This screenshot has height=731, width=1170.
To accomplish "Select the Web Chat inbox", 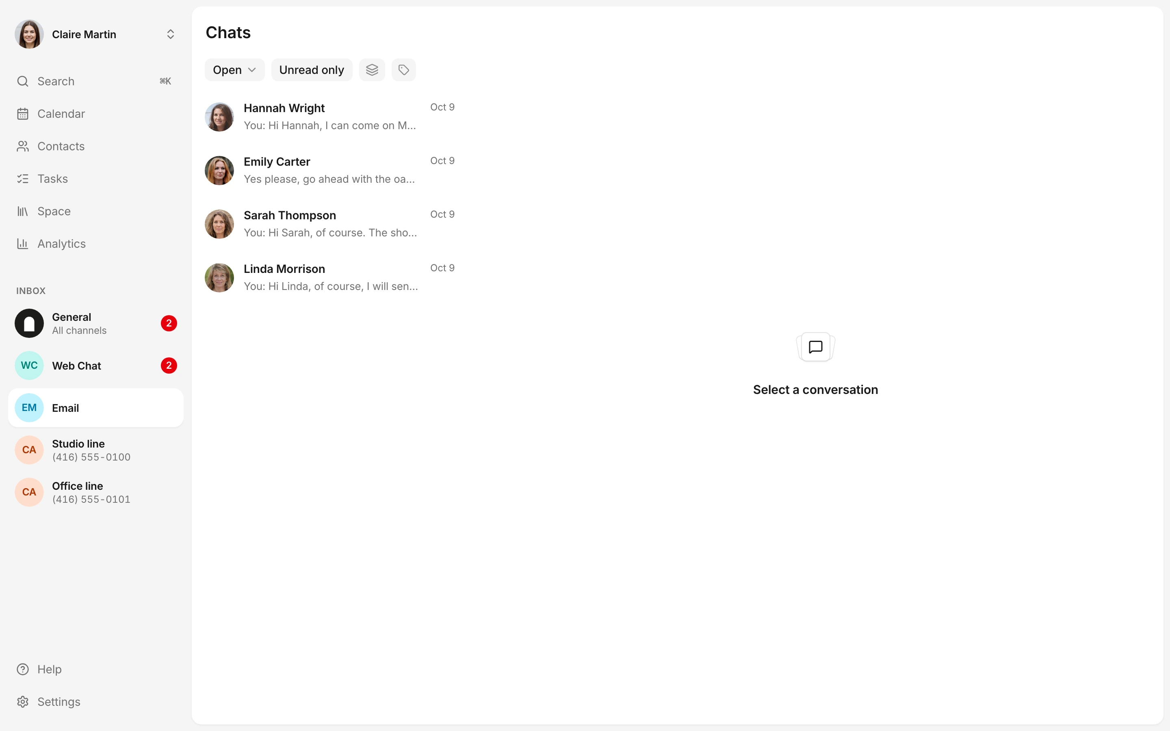I will click(x=96, y=365).
